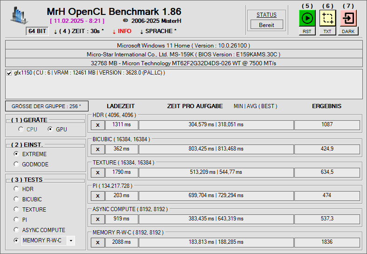The height and width of the screenshot is (254, 367).
Task: Click MEMORY R-W-C result value 1836
Action: click(x=327, y=242)
